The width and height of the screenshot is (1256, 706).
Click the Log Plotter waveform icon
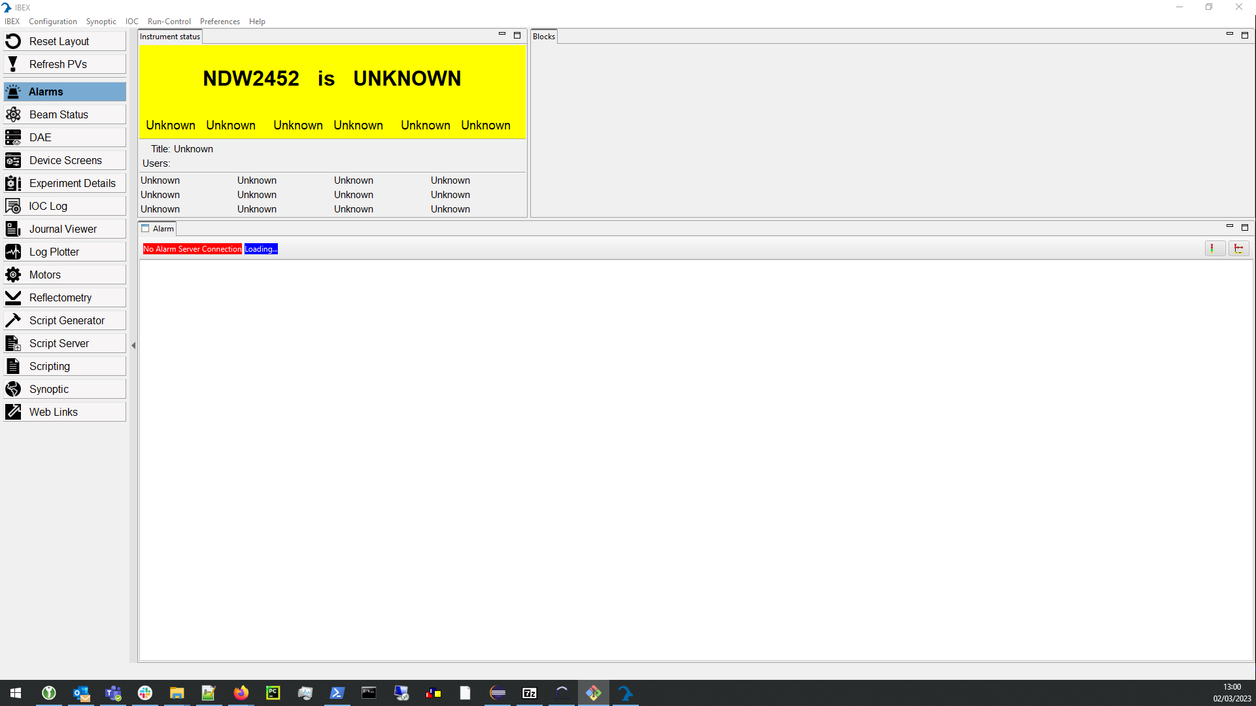click(x=13, y=252)
